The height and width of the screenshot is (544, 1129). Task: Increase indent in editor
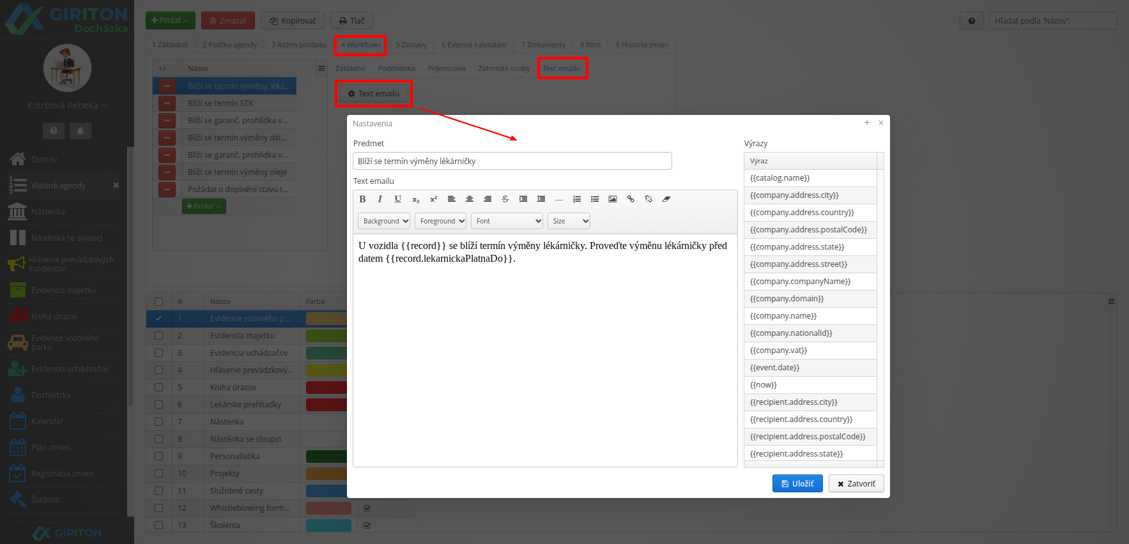click(523, 199)
